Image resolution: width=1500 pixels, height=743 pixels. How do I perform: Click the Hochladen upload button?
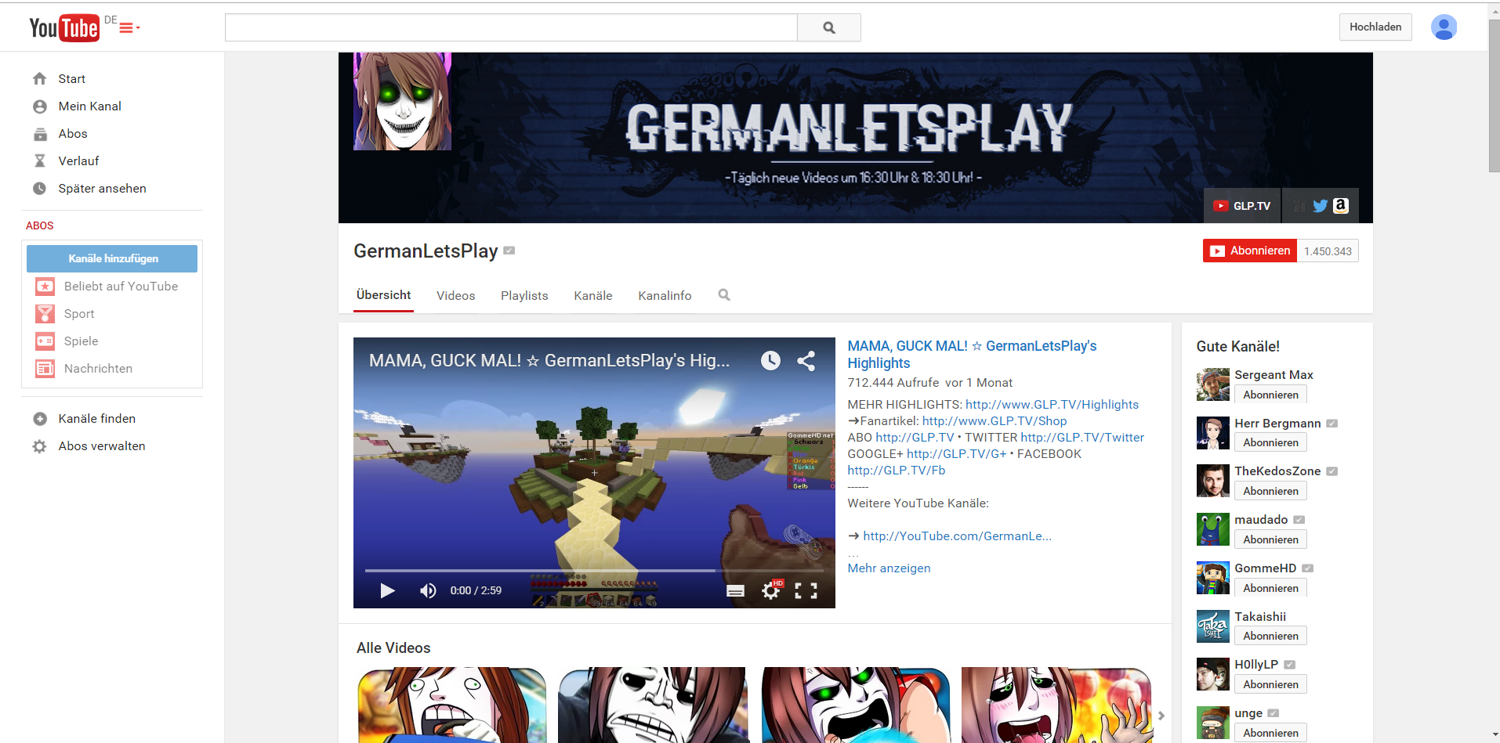click(1375, 27)
